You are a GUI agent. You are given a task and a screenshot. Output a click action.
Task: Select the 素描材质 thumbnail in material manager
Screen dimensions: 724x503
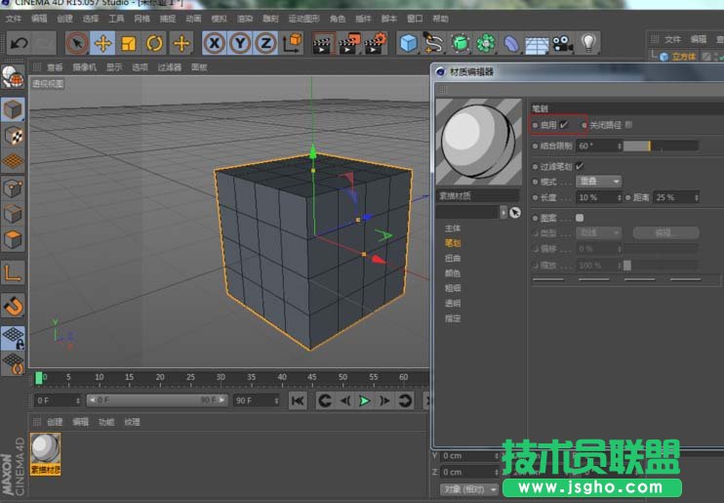45,454
